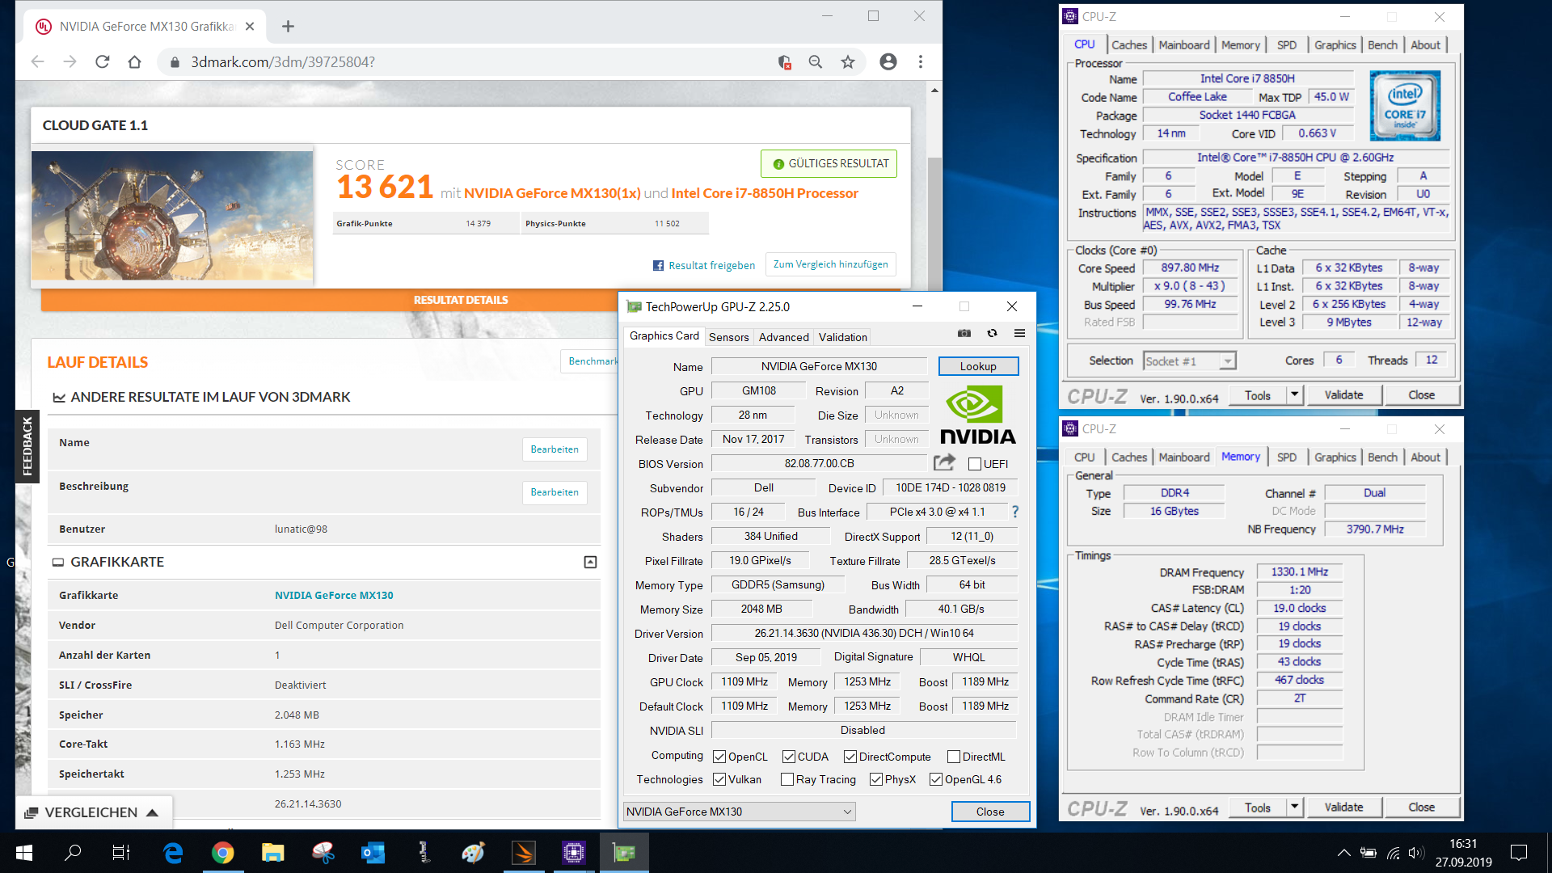
Task: Switch to Advanced tab in GPU-Z
Action: (x=783, y=337)
